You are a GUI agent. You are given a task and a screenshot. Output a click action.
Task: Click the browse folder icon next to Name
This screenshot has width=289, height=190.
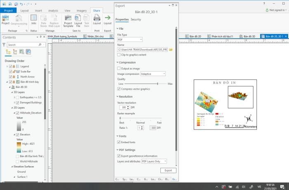click(x=171, y=50)
